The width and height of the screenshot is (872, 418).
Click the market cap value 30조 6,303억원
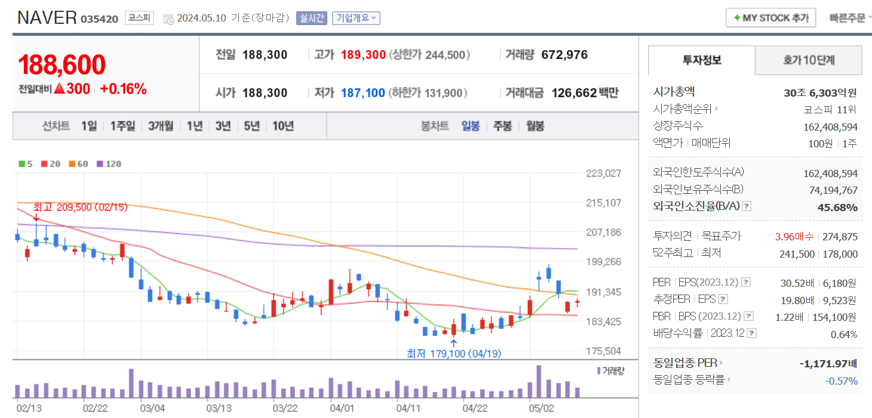[821, 92]
